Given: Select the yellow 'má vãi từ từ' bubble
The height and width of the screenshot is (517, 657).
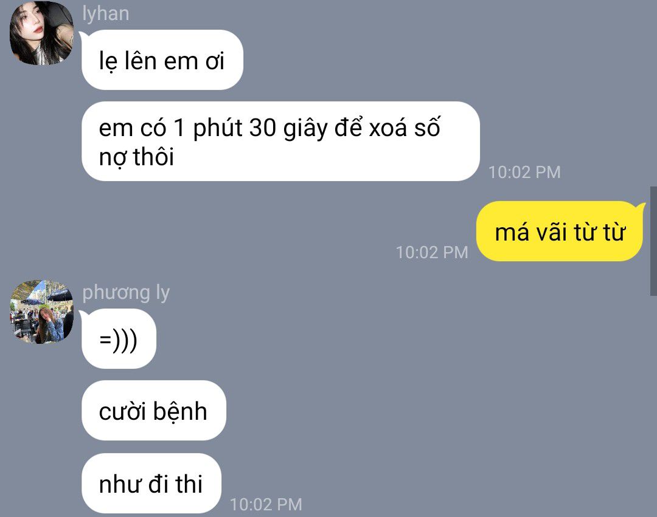Looking at the screenshot, I should click(x=560, y=231).
